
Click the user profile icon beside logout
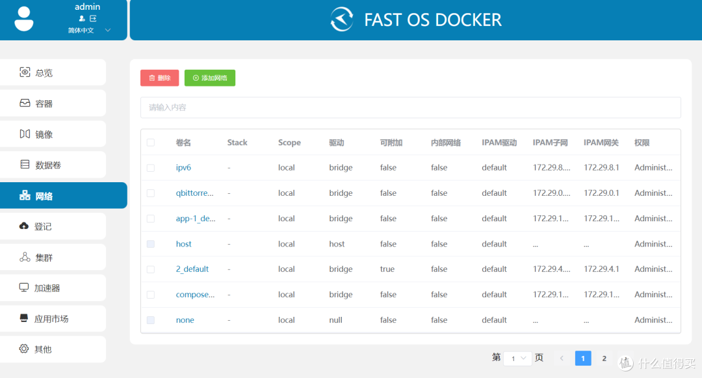(82, 18)
